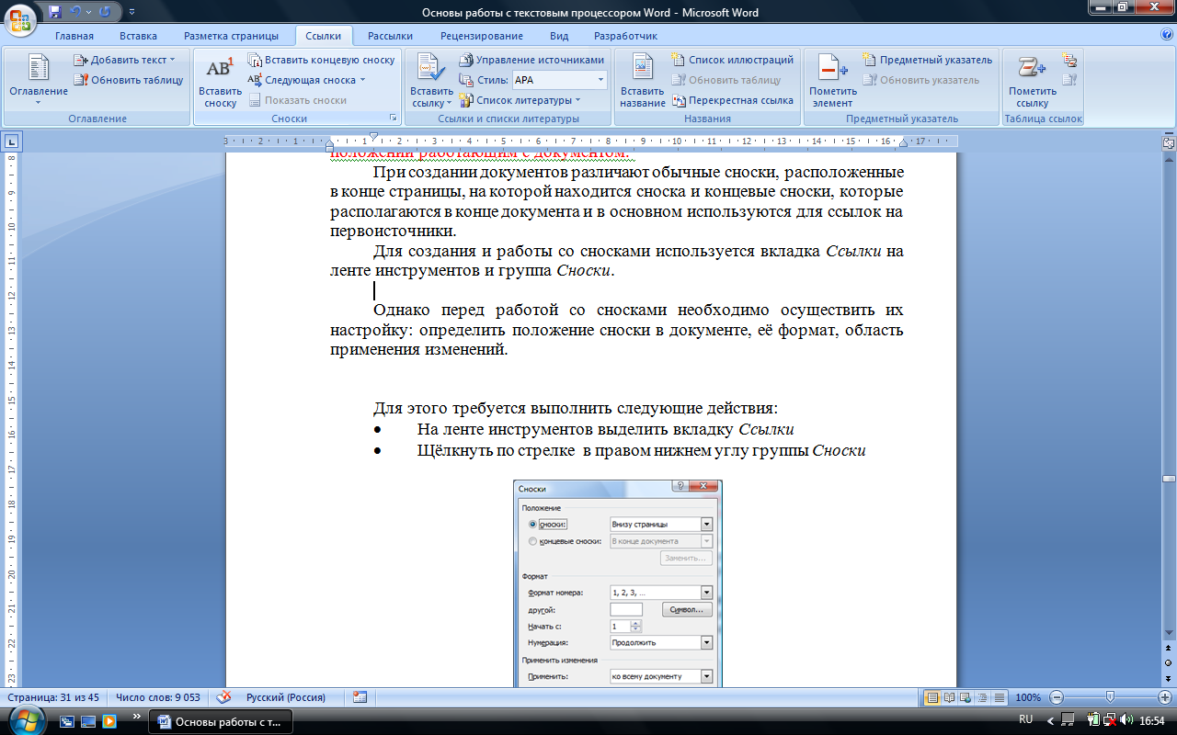
Task: Switch to Web Layout view
Action: coord(966,697)
